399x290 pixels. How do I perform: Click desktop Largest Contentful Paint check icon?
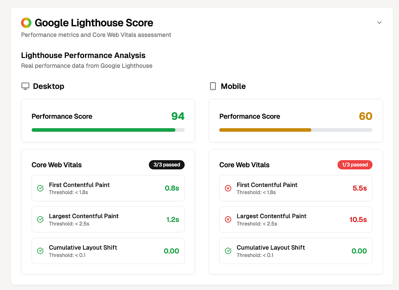40,219
